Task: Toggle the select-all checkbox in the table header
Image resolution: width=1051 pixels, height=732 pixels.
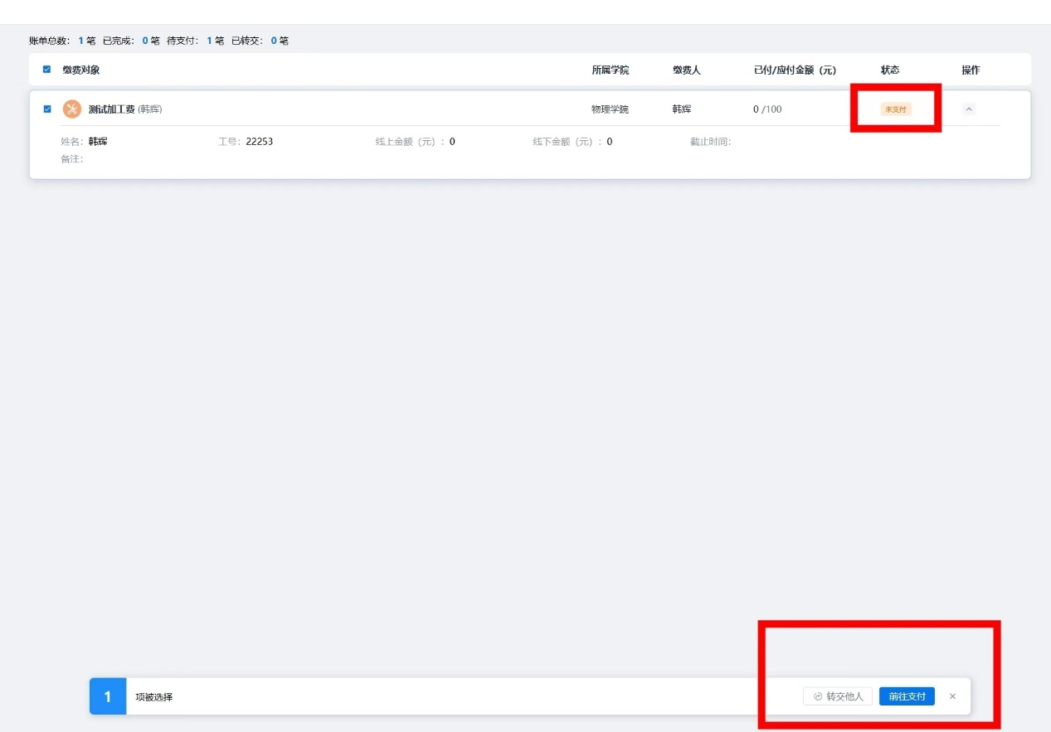Action: point(47,70)
